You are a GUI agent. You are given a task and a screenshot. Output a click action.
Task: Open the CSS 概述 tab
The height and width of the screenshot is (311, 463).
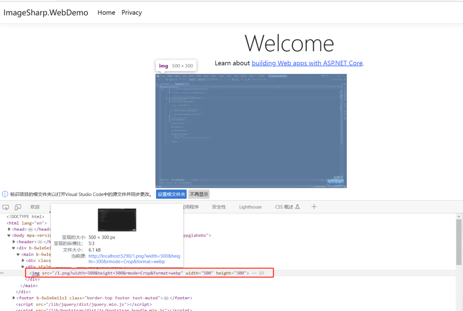pyautogui.click(x=287, y=207)
